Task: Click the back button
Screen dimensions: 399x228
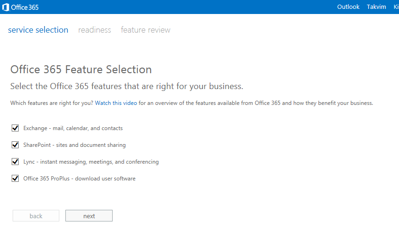Action: click(36, 216)
